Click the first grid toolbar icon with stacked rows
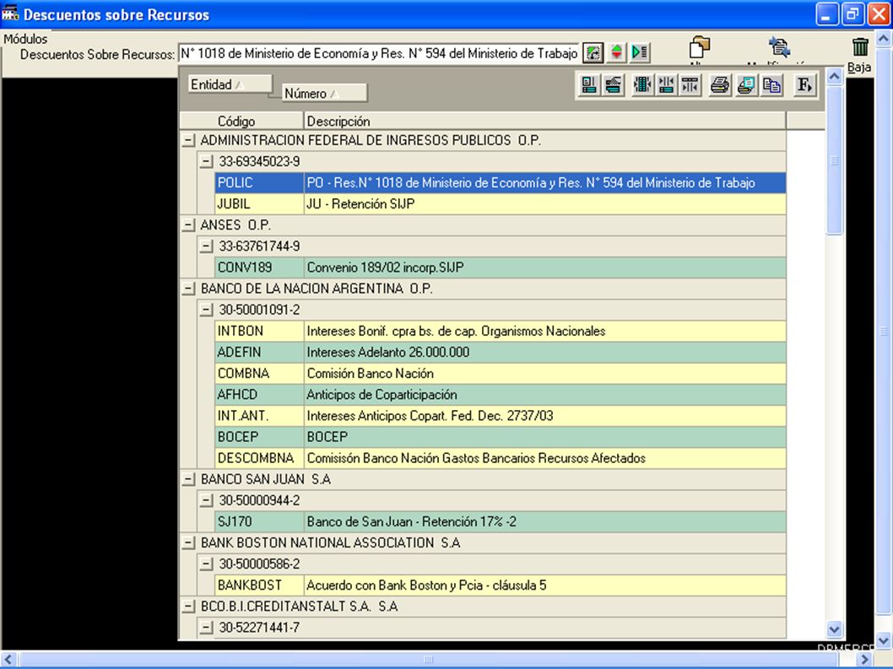Viewport: 893px width, 669px height. point(589,85)
